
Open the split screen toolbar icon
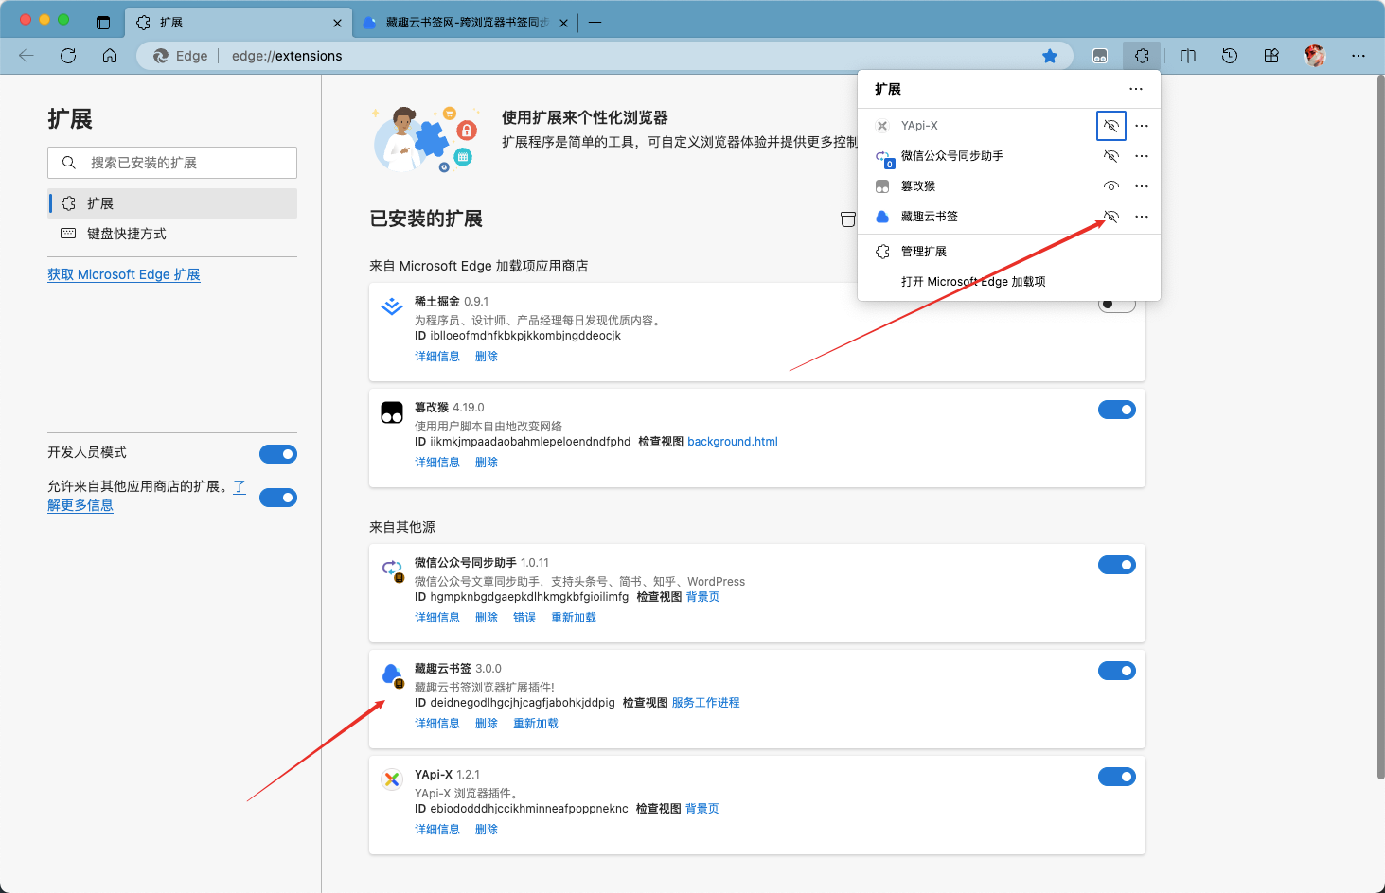pos(1188,56)
